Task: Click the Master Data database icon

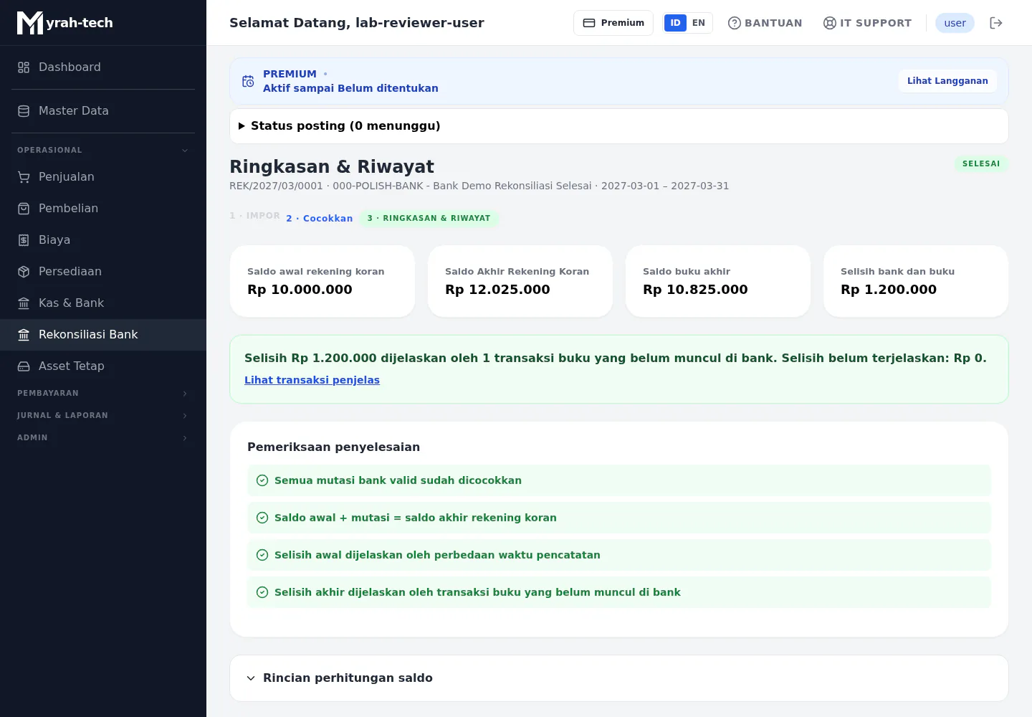Action: coord(24,111)
